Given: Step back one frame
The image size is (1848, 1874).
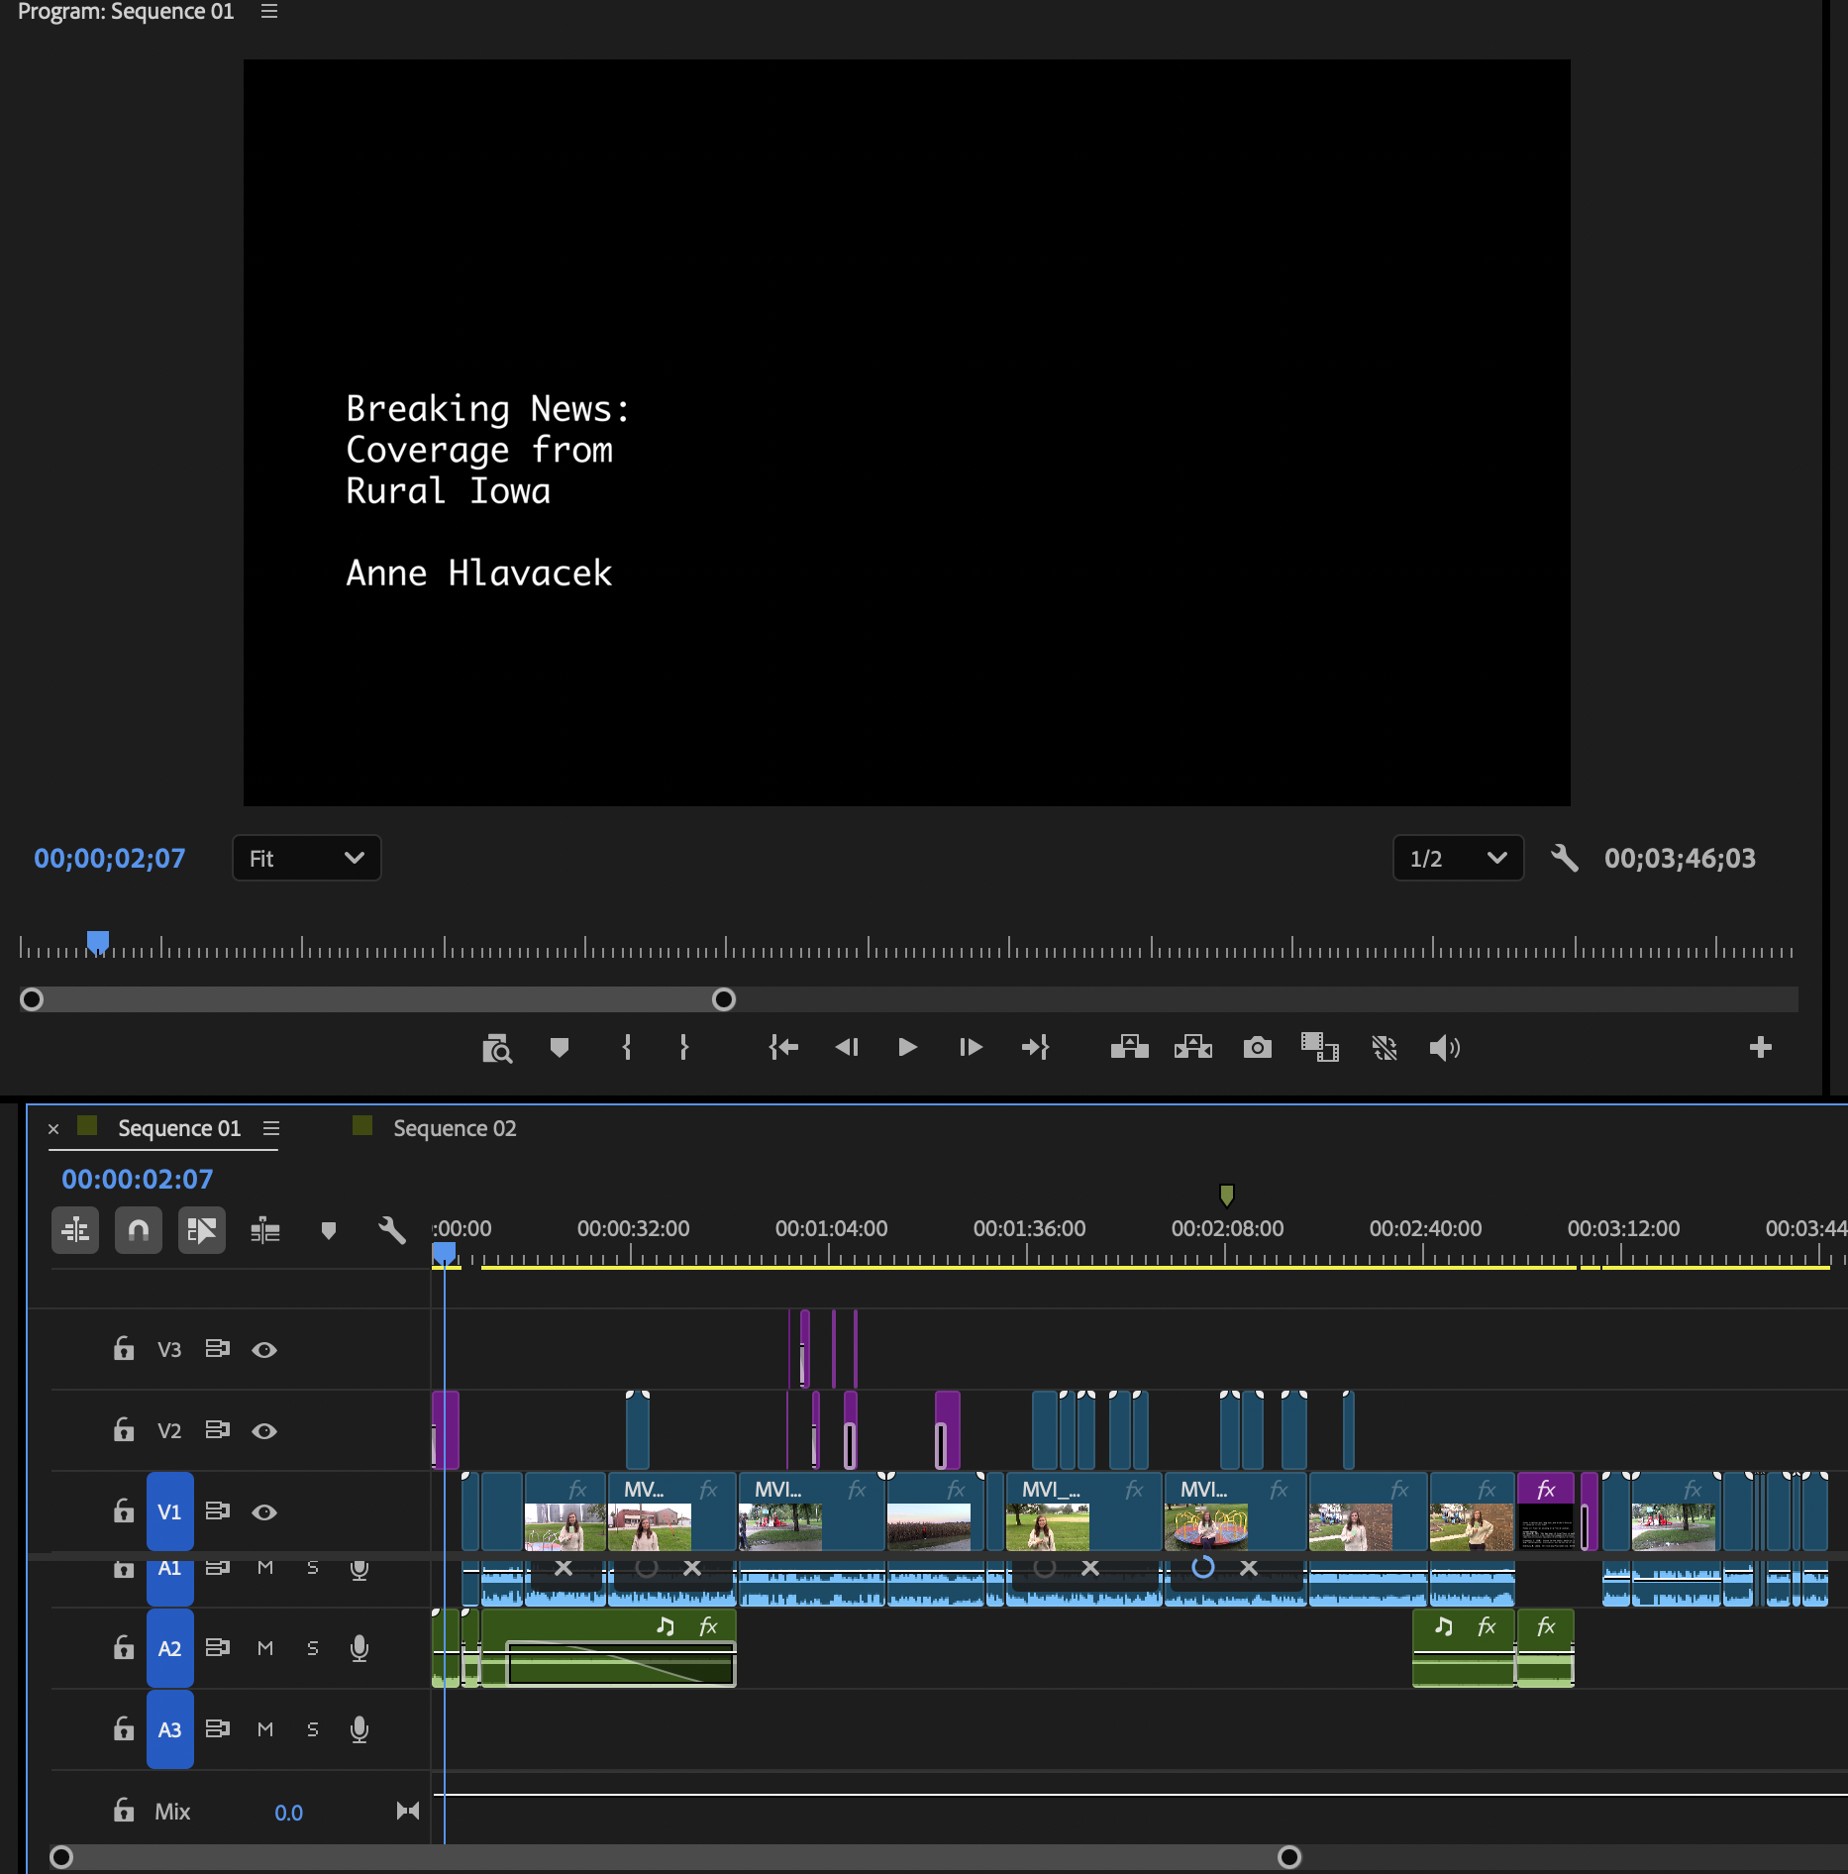Looking at the screenshot, I should (847, 1047).
